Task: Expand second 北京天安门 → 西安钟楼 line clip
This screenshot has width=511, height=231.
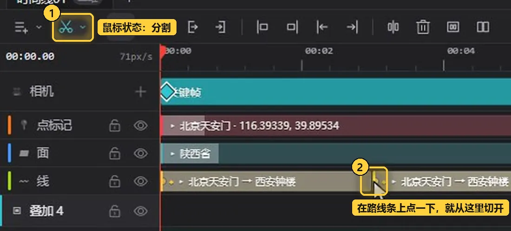Action: [393, 182]
